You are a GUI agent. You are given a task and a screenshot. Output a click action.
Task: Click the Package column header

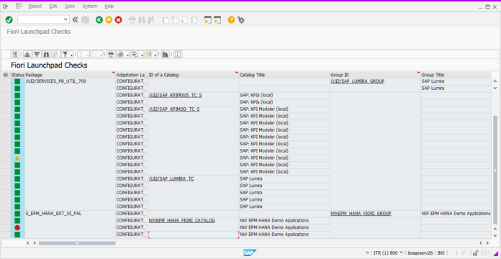pyautogui.click(x=70, y=75)
